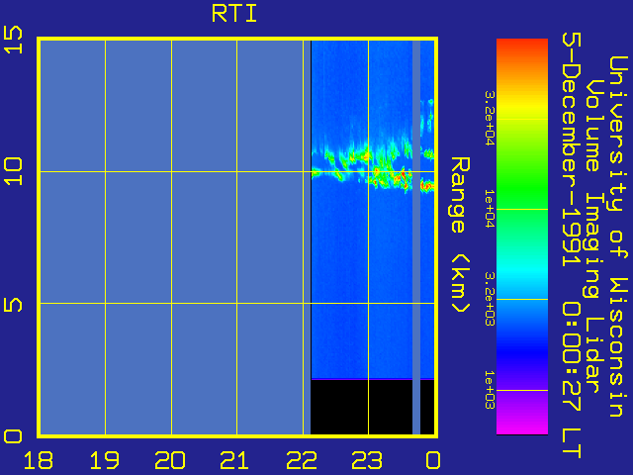633x475 pixels.
Task: Click the magenta bottom of the color bar
Action: click(x=522, y=425)
